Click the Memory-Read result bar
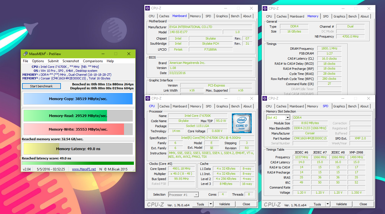 pos(78,116)
